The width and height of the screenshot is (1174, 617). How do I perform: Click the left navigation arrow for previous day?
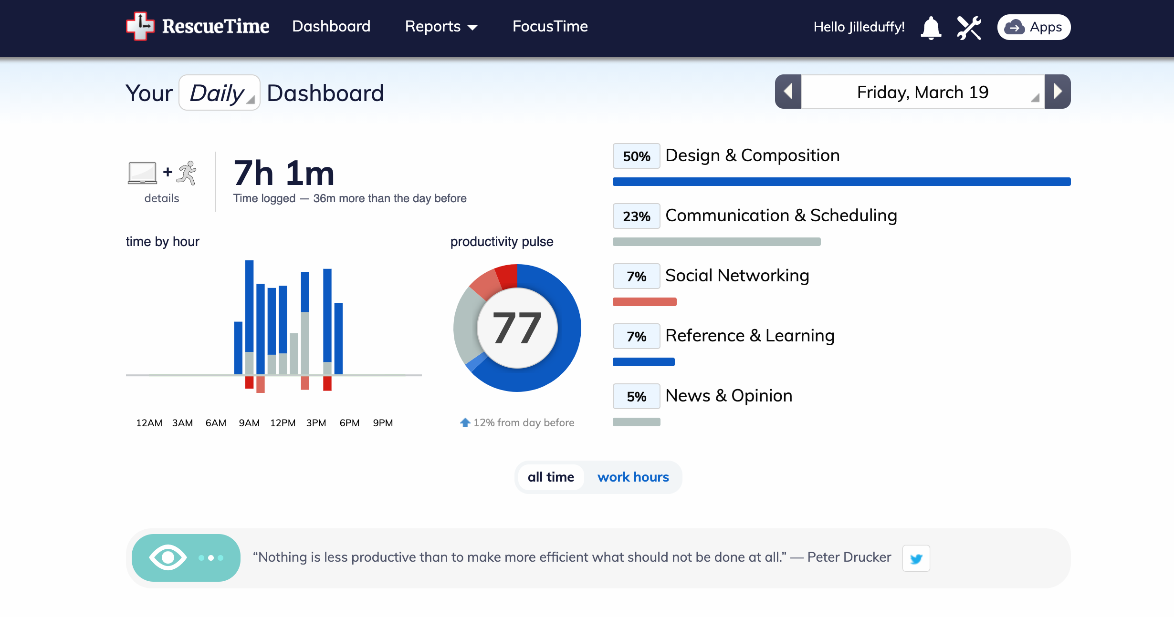click(x=787, y=92)
